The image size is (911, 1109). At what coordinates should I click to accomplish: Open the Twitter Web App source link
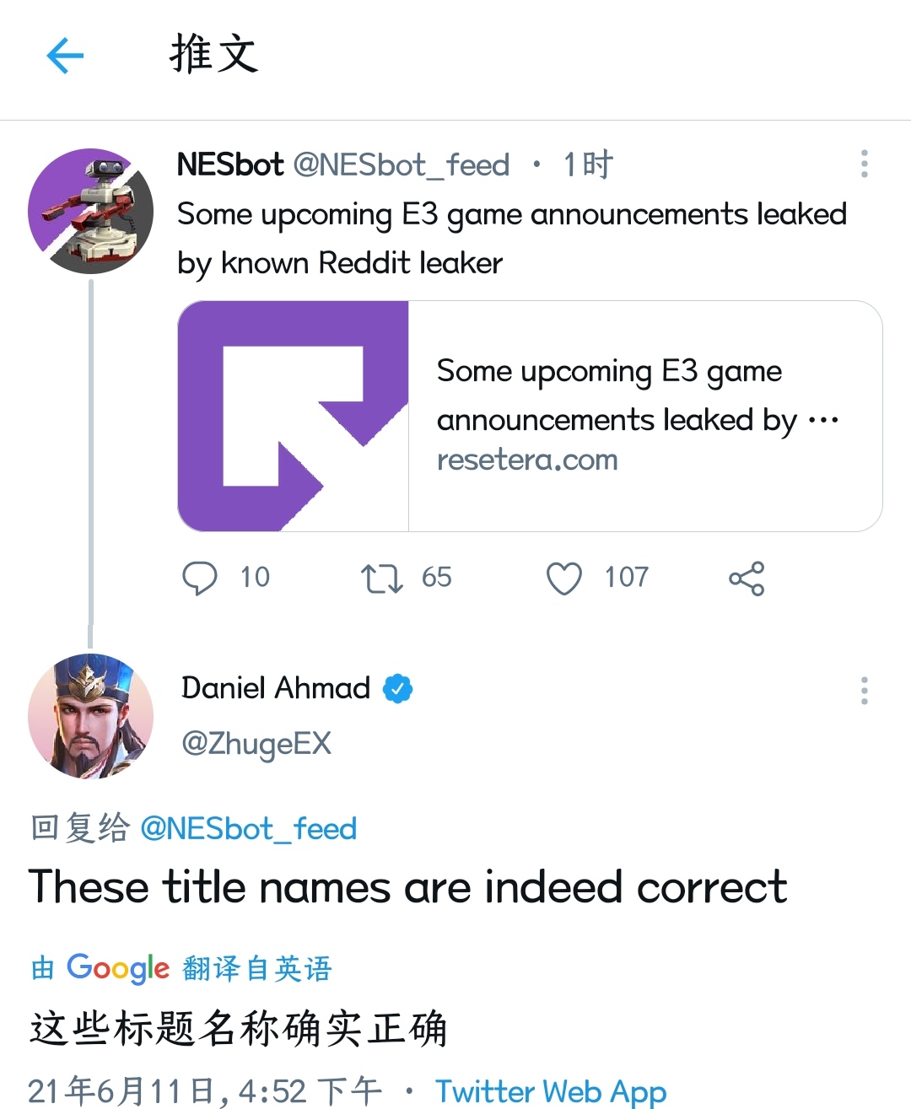coord(551,1091)
